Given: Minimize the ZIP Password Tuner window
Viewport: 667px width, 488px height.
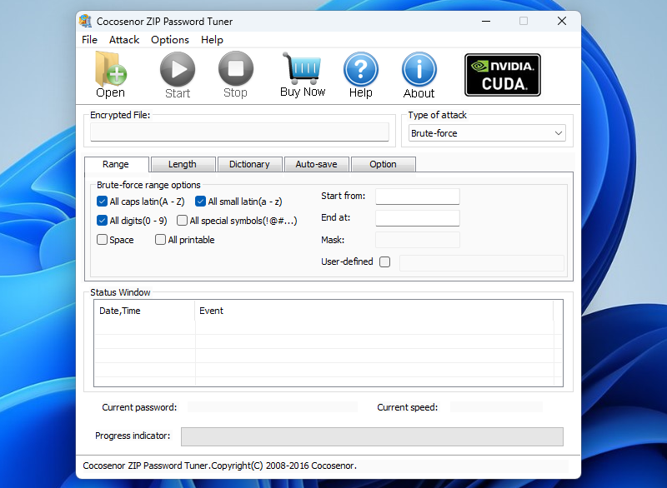Looking at the screenshot, I should pyautogui.click(x=486, y=21).
